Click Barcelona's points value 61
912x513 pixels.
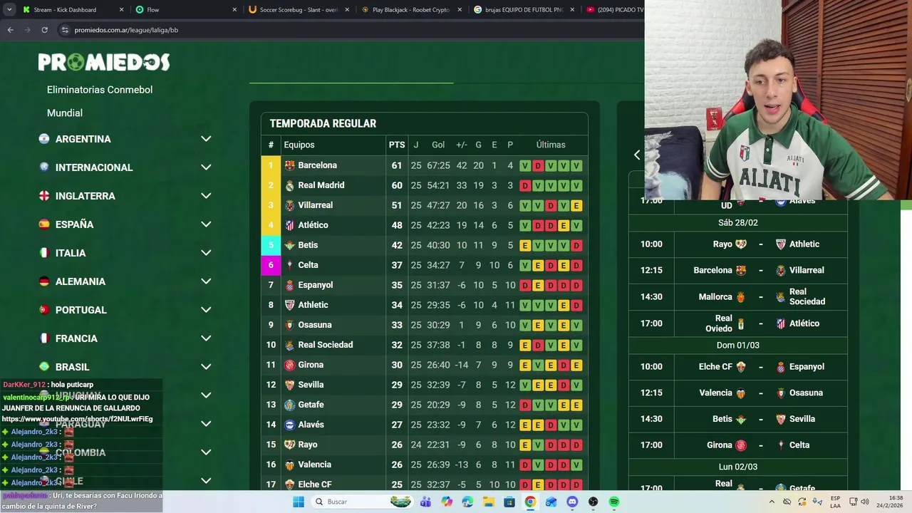click(x=397, y=165)
